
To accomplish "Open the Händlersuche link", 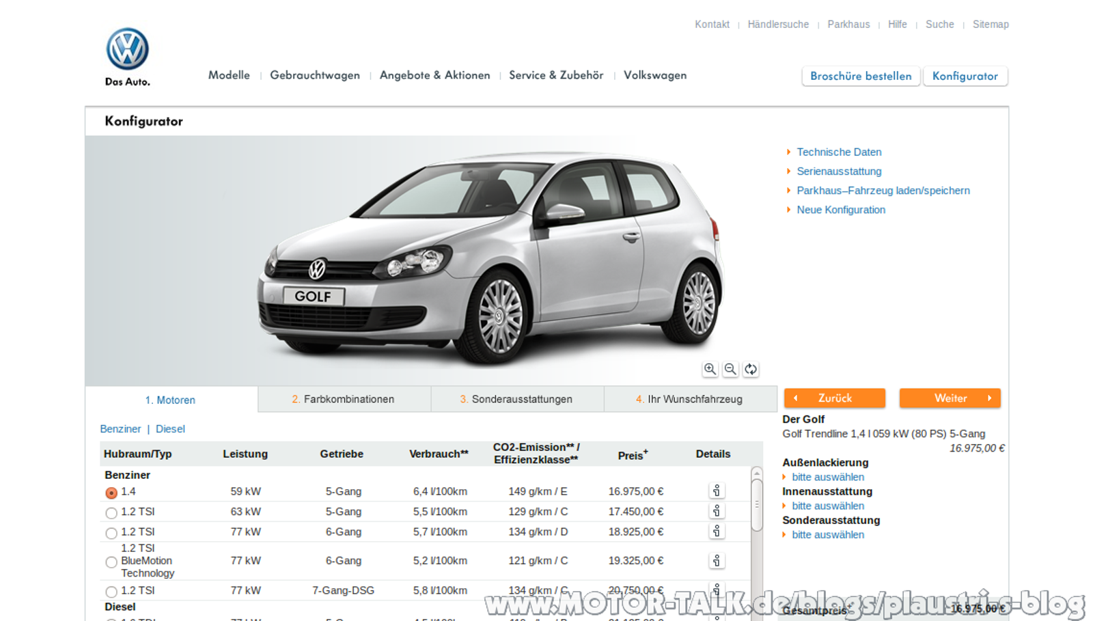I will (778, 25).
